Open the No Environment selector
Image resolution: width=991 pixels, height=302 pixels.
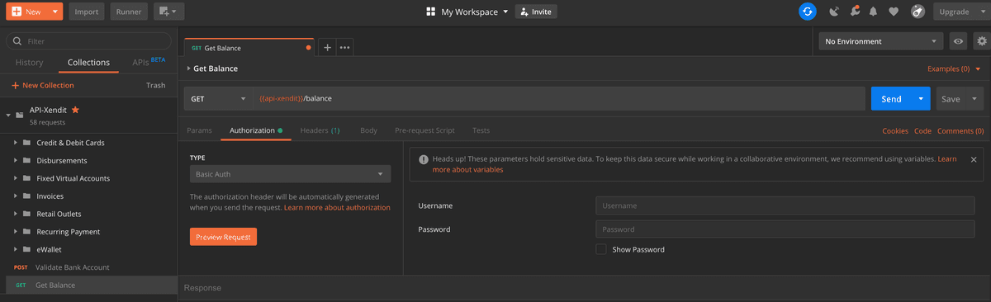(x=881, y=41)
